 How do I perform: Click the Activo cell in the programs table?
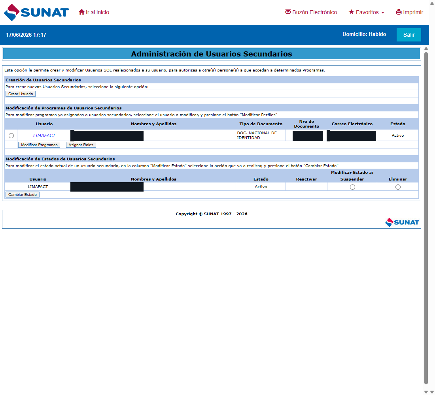(397, 135)
